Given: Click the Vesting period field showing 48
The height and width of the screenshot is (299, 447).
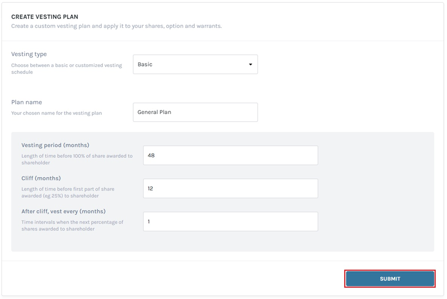Looking at the screenshot, I should coord(230,155).
